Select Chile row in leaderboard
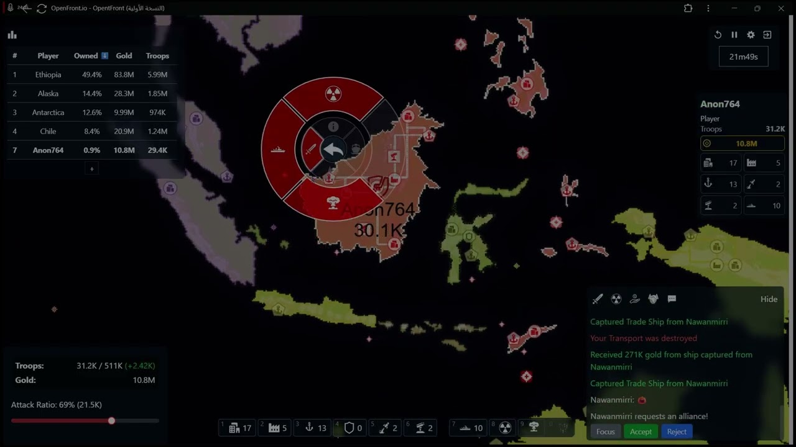796x447 pixels. coord(91,132)
